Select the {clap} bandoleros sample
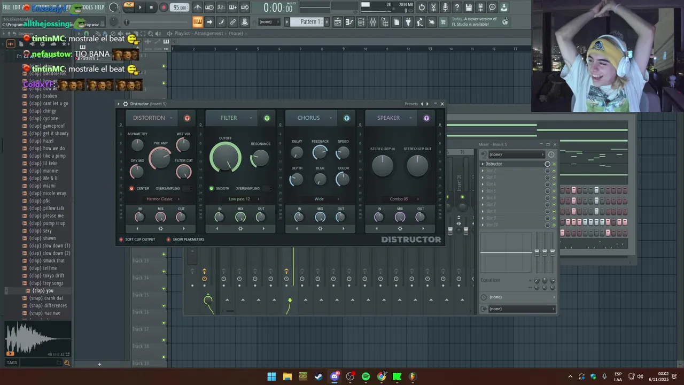This screenshot has width=684, height=385. (46, 73)
